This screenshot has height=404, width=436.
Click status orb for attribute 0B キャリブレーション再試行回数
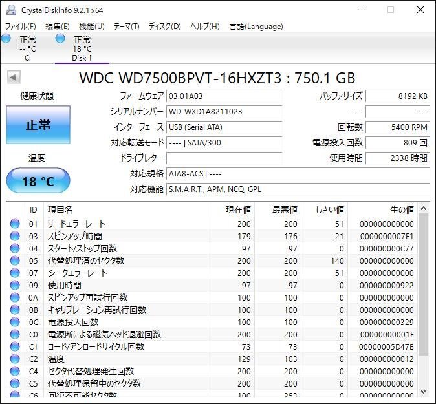15,310
